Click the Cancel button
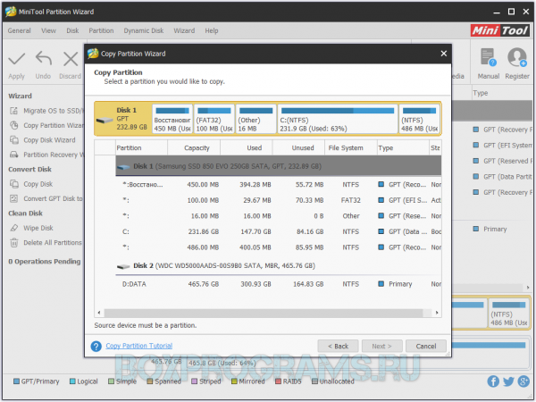The width and height of the screenshot is (536, 402). (426, 347)
